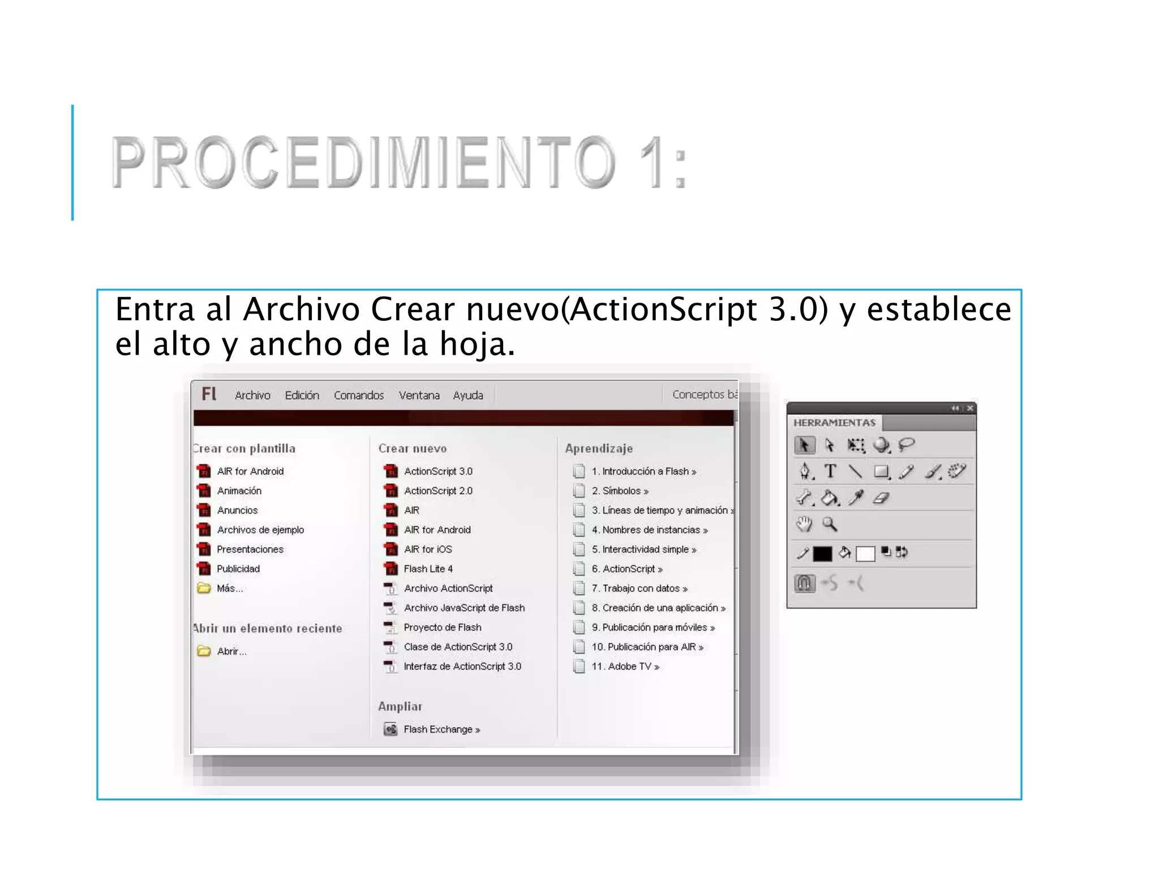This screenshot has height=869, width=1159.
Task: Select the Zoom magnifier tool
Action: (x=830, y=524)
